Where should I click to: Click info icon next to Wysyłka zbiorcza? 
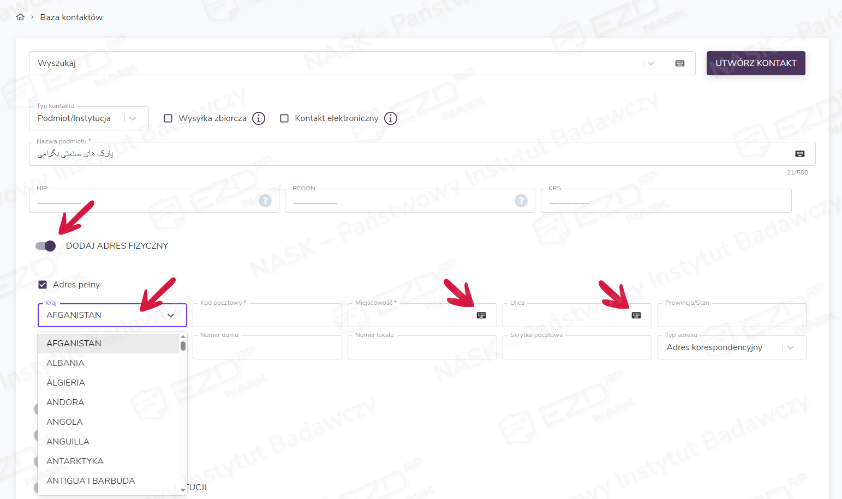pos(259,118)
